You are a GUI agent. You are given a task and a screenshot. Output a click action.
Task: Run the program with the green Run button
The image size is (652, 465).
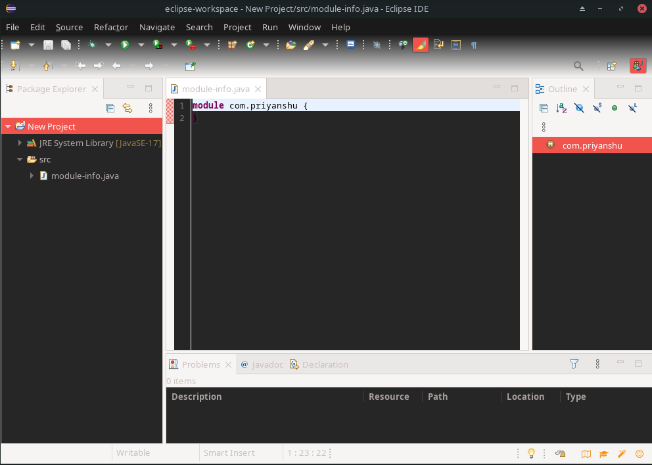point(124,45)
